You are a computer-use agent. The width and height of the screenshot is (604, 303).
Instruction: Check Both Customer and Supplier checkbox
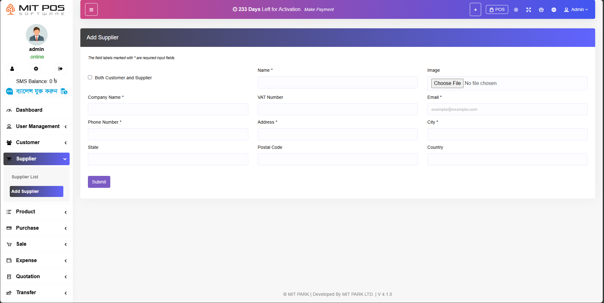coord(90,77)
